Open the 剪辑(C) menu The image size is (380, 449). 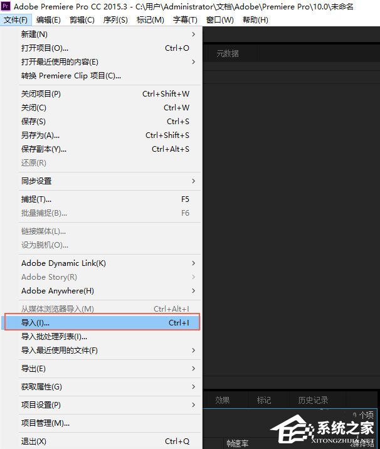[82, 20]
